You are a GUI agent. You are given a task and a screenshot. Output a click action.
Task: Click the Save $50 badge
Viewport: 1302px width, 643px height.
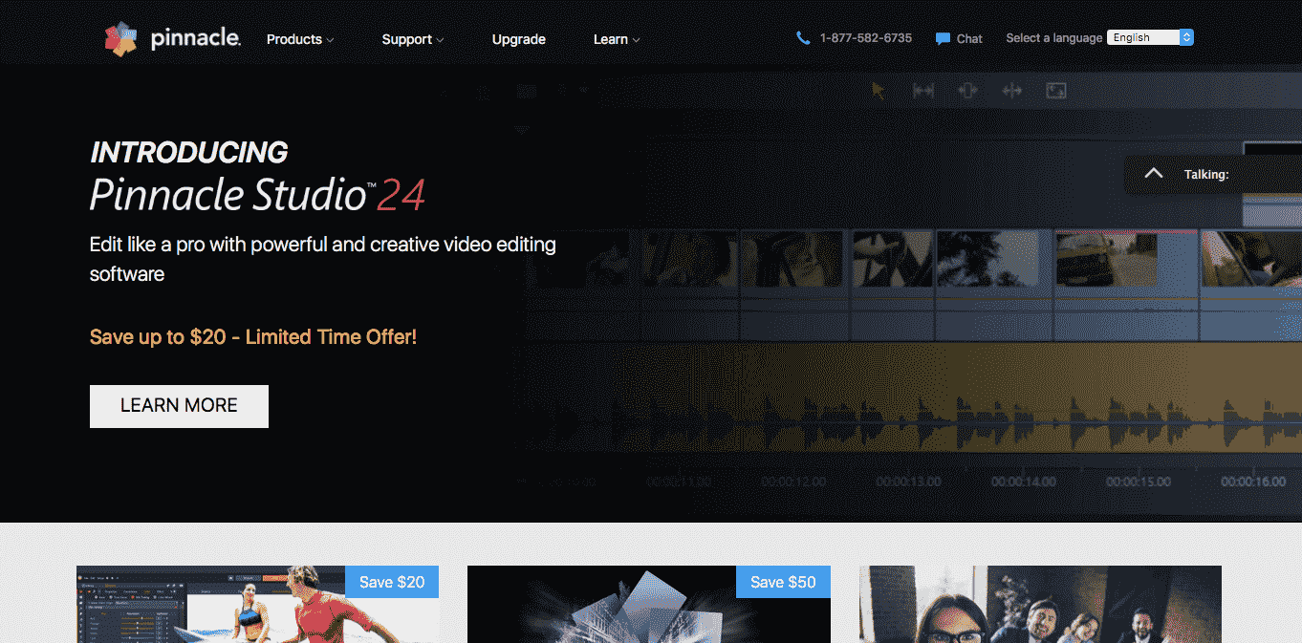click(x=783, y=582)
